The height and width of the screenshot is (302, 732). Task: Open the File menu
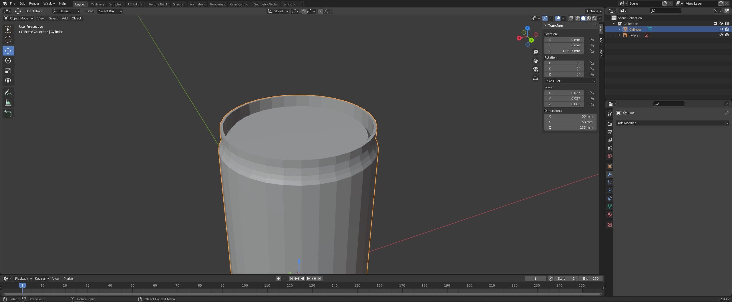13,3
